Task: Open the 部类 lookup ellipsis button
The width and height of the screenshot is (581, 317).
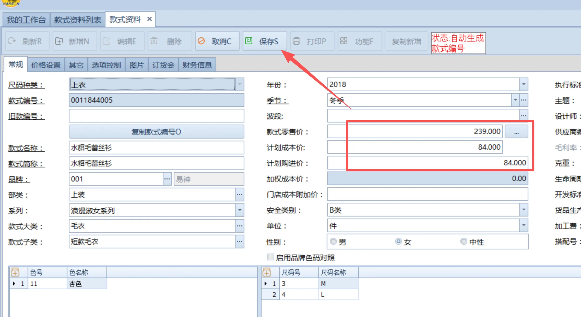Action: point(240,195)
